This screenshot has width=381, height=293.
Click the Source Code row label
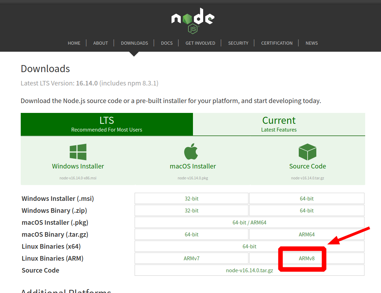pos(40,270)
